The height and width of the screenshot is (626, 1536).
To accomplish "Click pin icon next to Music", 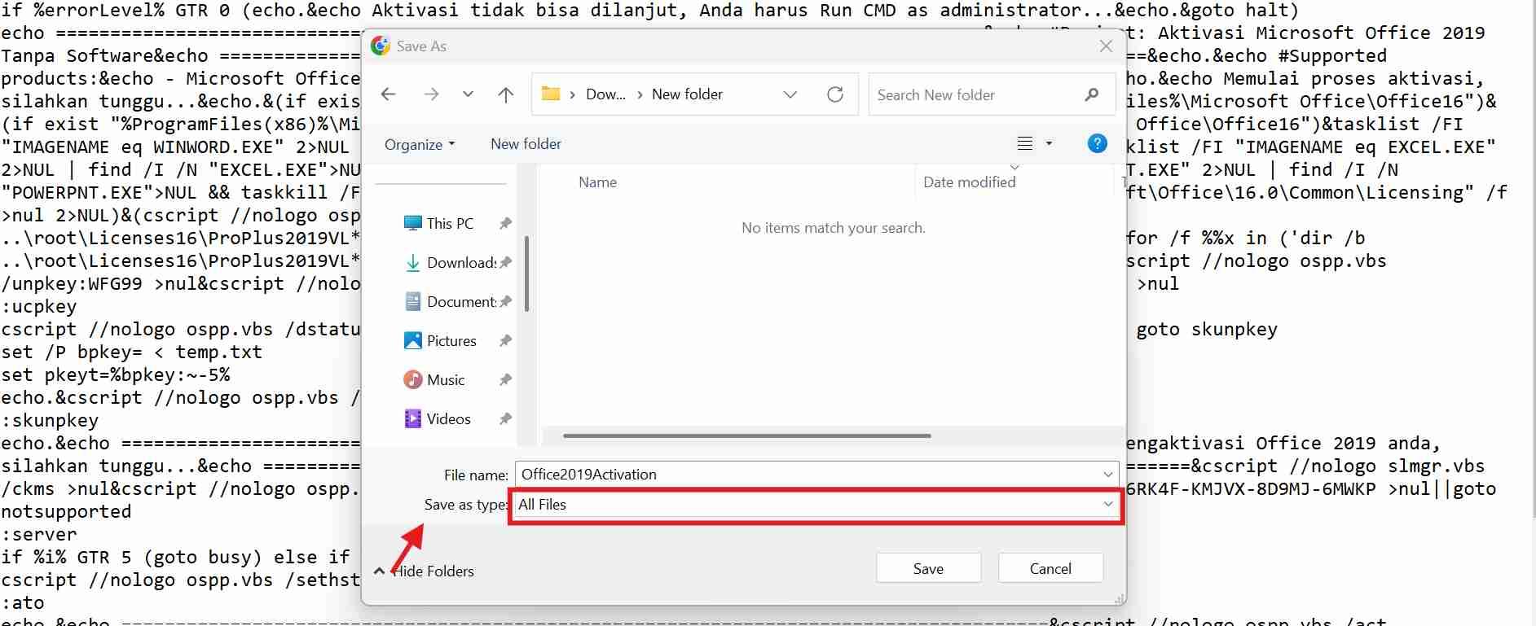I will point(505,379).
